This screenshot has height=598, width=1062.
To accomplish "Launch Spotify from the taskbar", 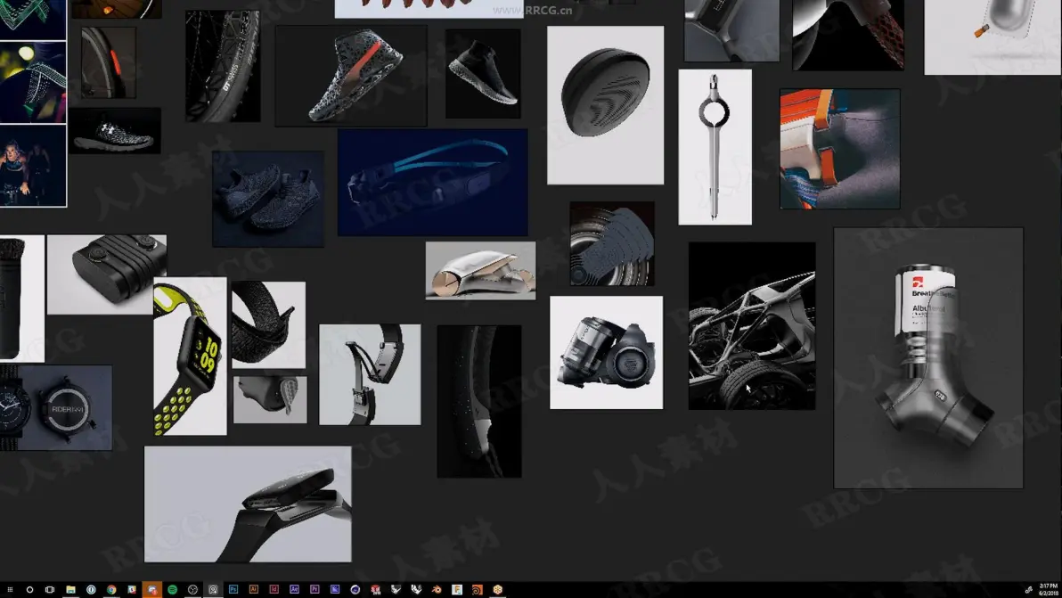I will tap(172, 589).
